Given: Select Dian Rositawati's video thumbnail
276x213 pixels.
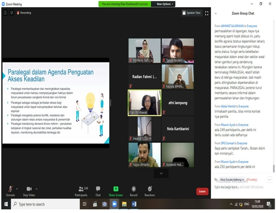Looking at the screenshot, I should pos(145,103).
